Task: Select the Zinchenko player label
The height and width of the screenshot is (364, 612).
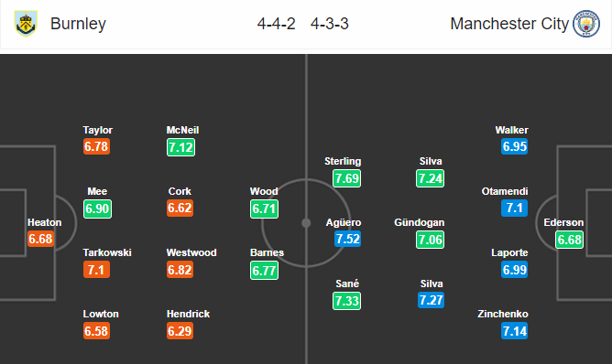Action: (x=503, y=314)
